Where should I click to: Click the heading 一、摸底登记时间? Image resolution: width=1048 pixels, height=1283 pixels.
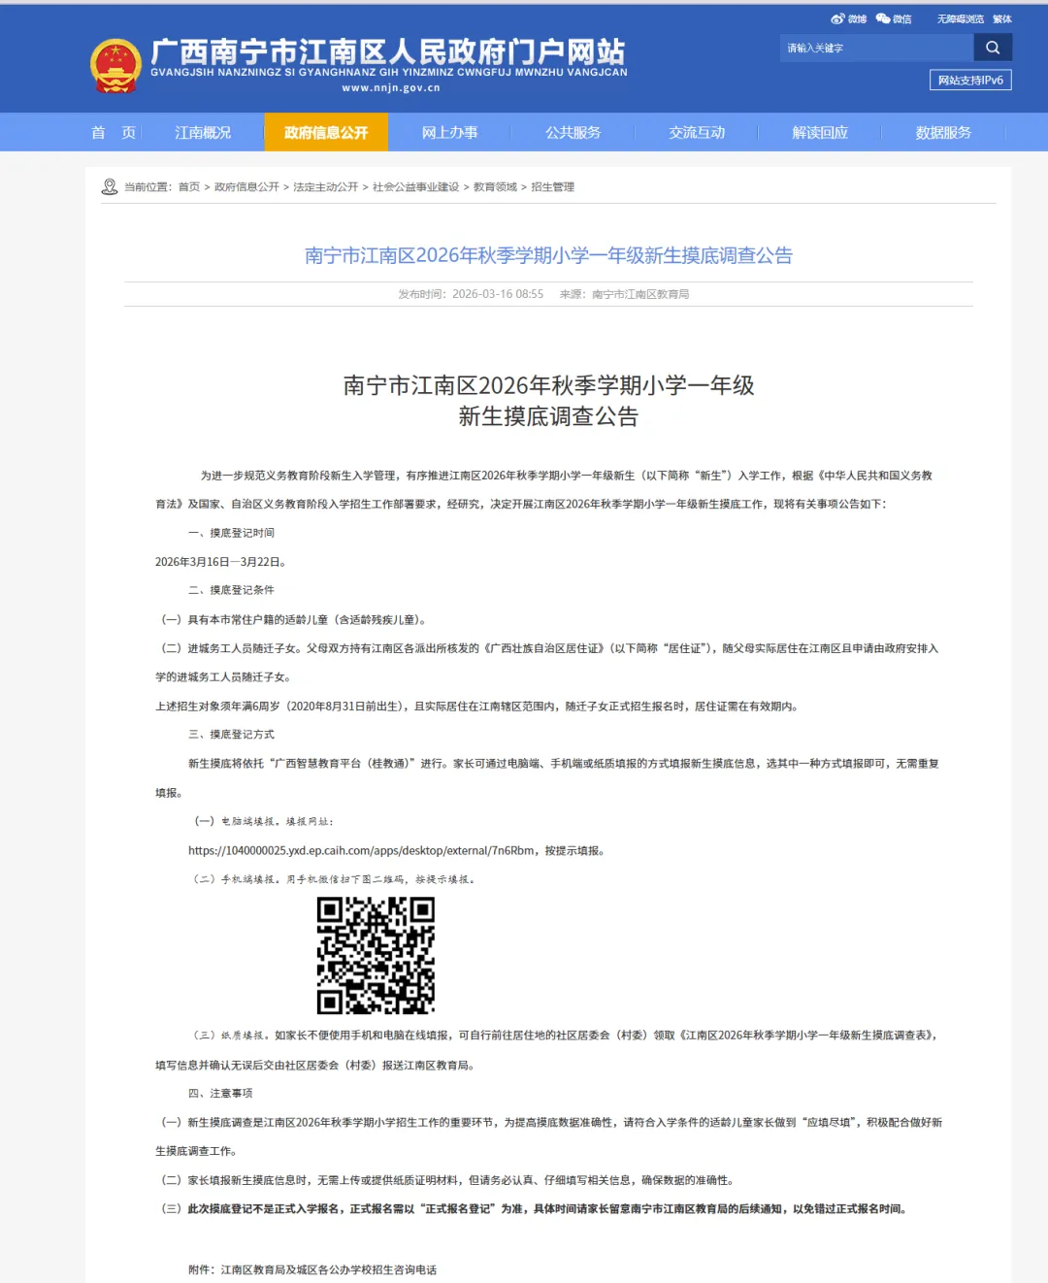tap(231, 533)
